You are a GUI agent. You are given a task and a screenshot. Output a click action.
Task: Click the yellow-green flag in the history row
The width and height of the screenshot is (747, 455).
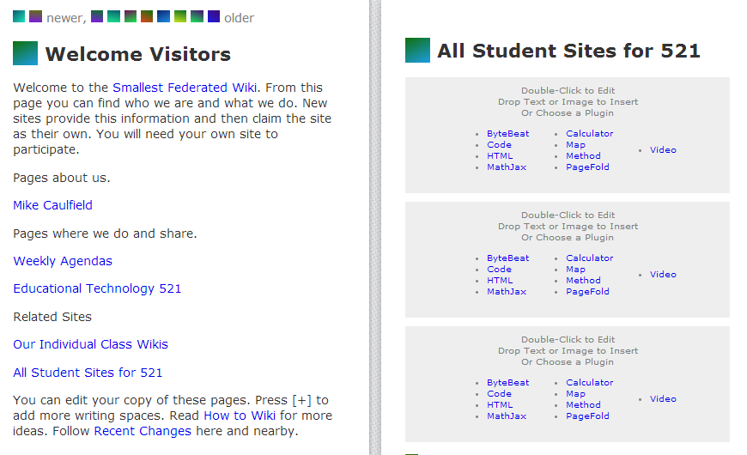click(x=180, y=17)
